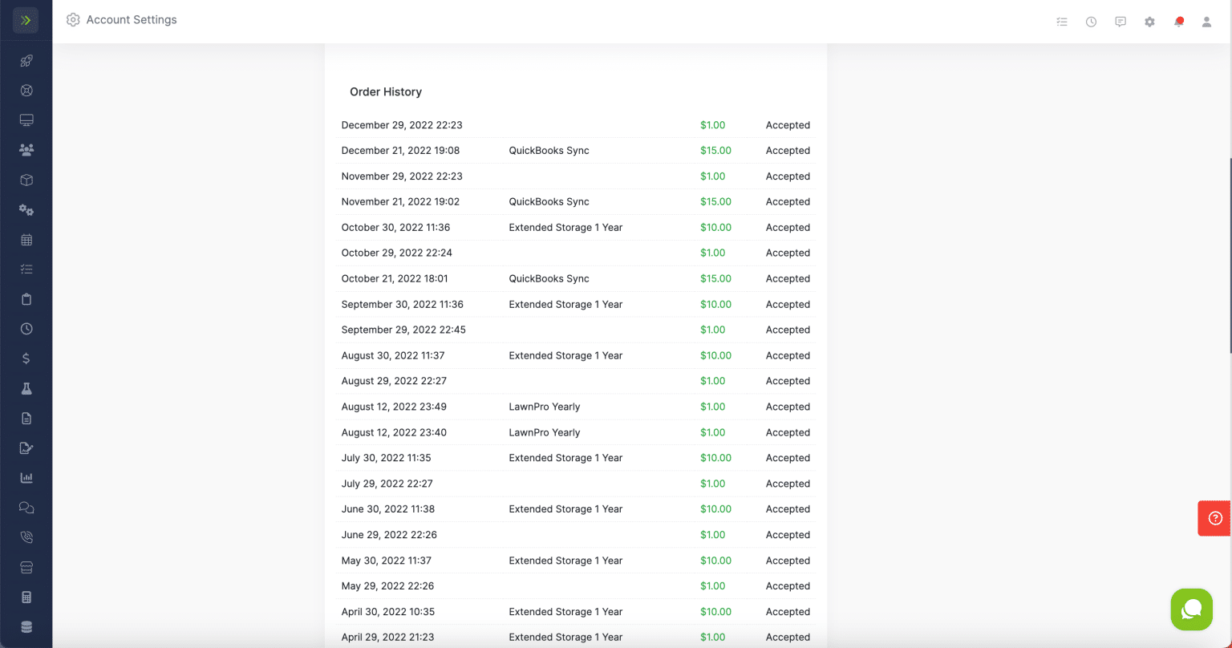Open the task checklist icon in the top bar
Image resolution: width=1232 pixels, height=648 pixels.
point(1062,22)
